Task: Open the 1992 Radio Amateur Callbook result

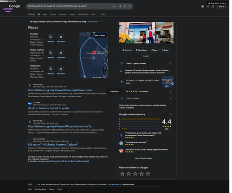Action: click(53, 145)
